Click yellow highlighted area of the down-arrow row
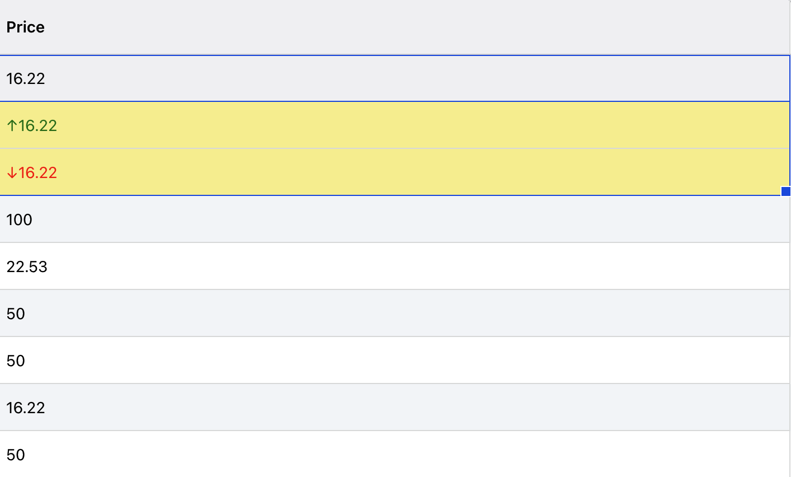 [392, 172]
